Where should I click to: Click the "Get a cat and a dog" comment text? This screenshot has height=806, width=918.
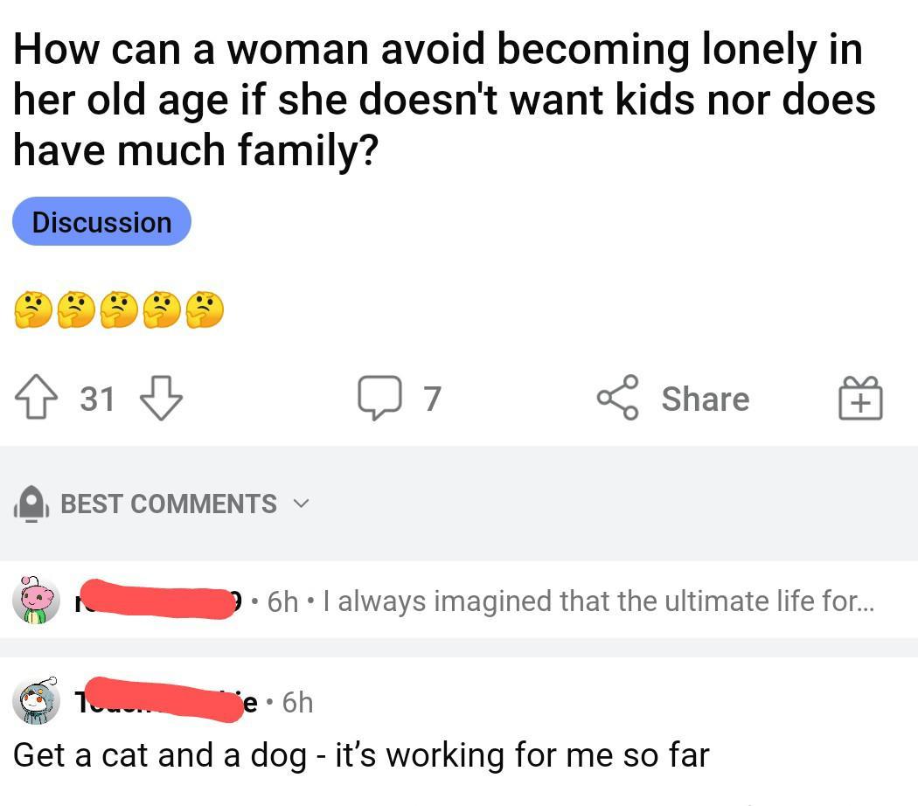click(x=360, y=754)
